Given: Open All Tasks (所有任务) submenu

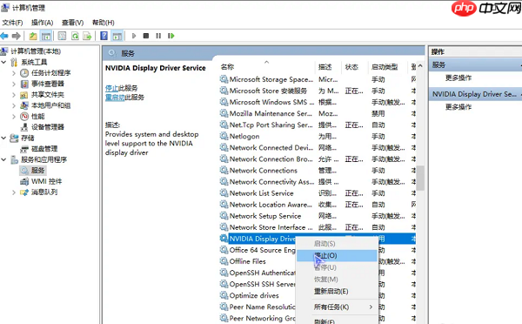Looking at the screenshot, I should pos(337,307).
